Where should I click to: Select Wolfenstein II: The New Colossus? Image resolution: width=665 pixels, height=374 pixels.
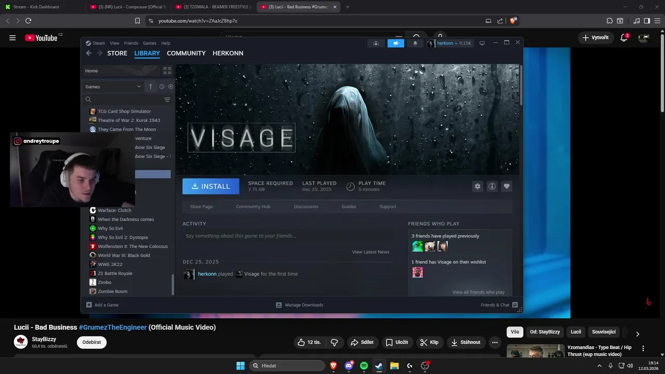tap(132, 246)
